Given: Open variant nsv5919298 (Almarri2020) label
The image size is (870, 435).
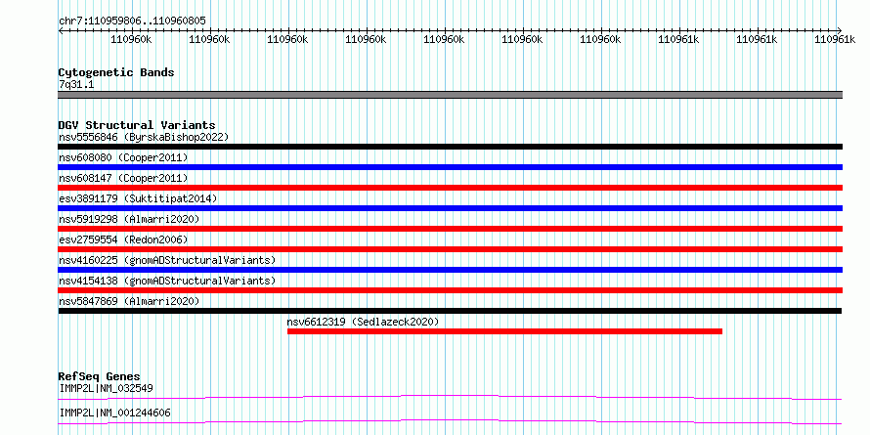Looking at the screenshot, I should pos(129,219).
